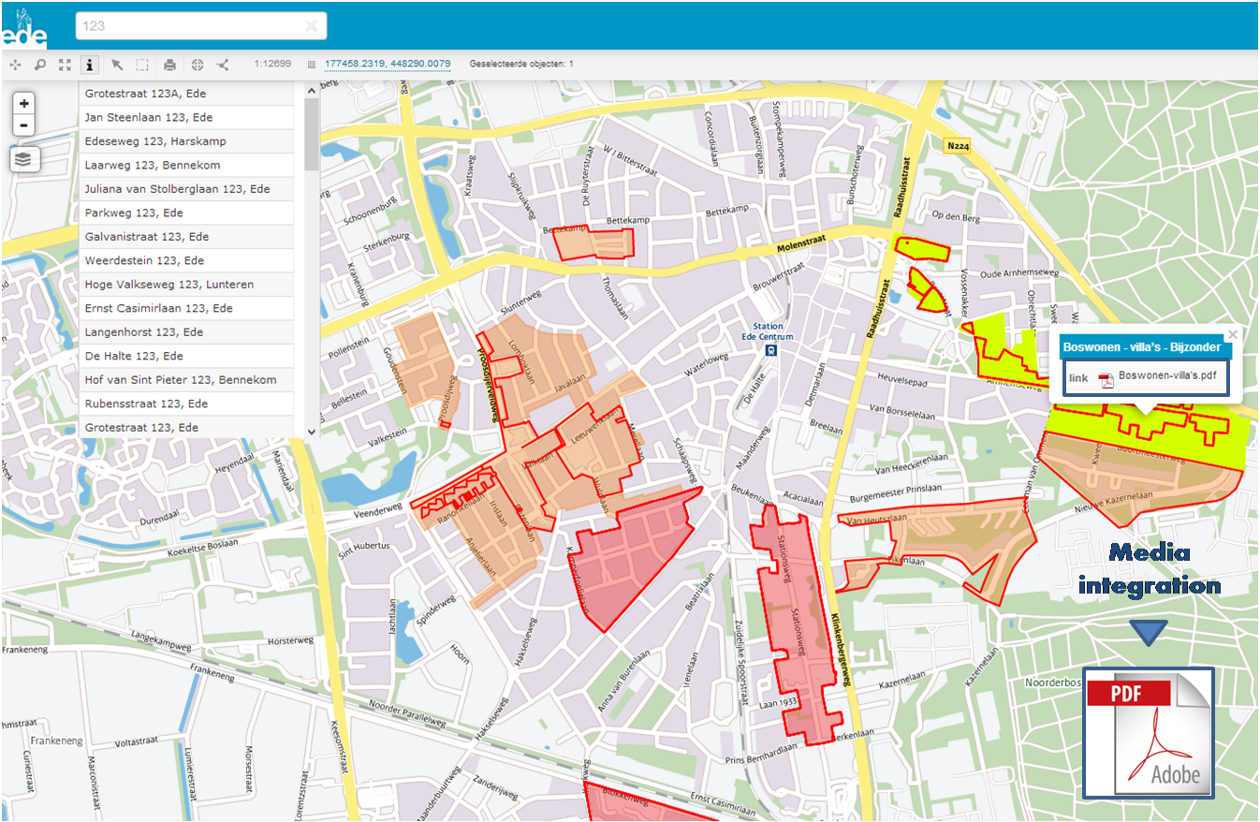The image size is (1260, 822).
Task: Click the crosshair locate icon
Action: (x=197, y=65)
